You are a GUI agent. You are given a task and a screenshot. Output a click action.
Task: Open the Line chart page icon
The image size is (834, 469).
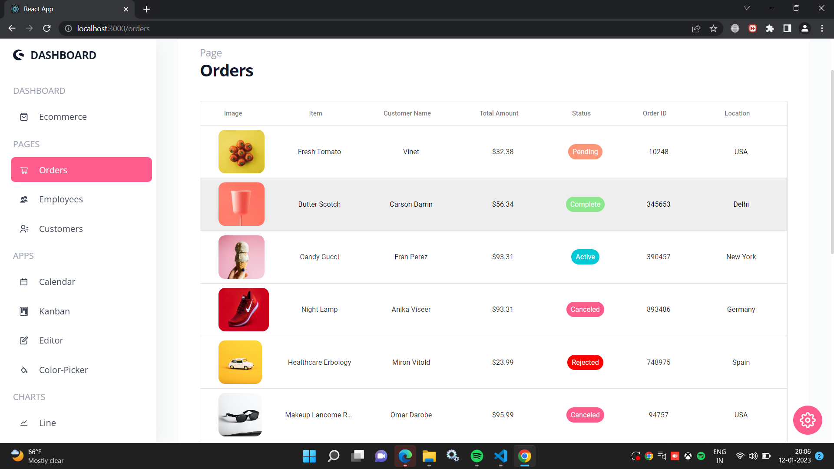(x=24, y=423)
